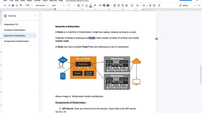Click 'Above image is Kubernetes cluster architecture' text
The width and height of the screenshot is (202, 113).
point(80,96)
